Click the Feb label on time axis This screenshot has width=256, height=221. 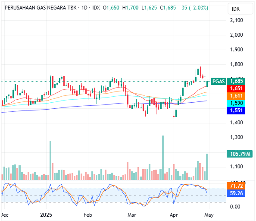click(x=88, y=215)
